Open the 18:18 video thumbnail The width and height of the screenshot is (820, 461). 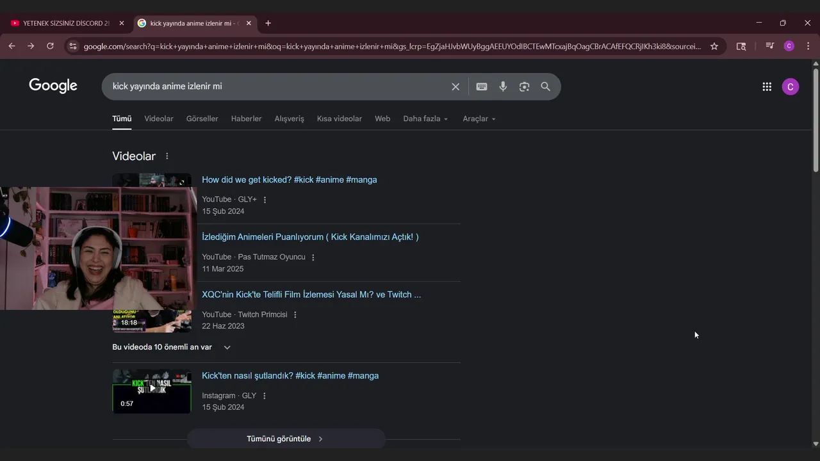(152, 321)
